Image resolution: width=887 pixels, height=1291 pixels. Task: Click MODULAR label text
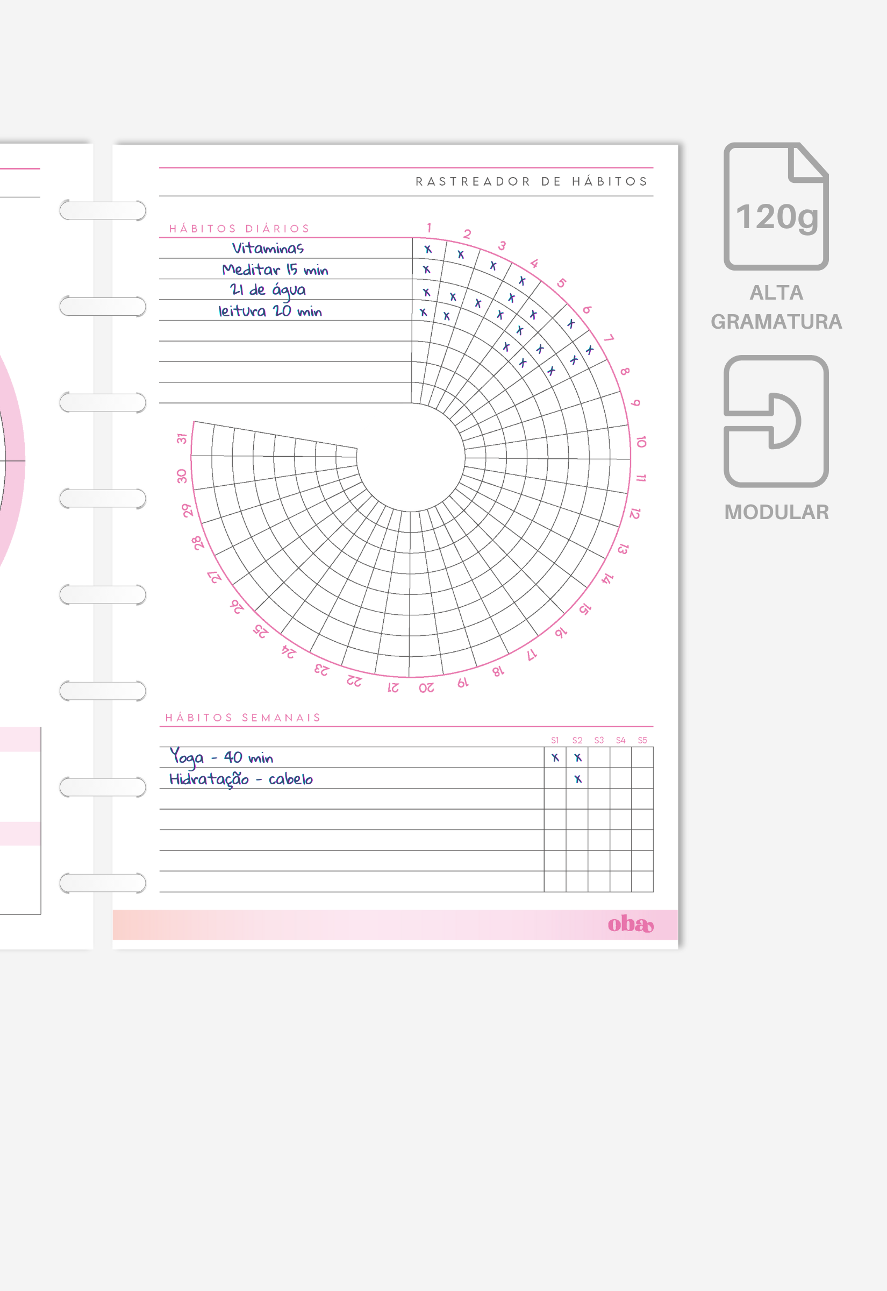coord(776,512)
